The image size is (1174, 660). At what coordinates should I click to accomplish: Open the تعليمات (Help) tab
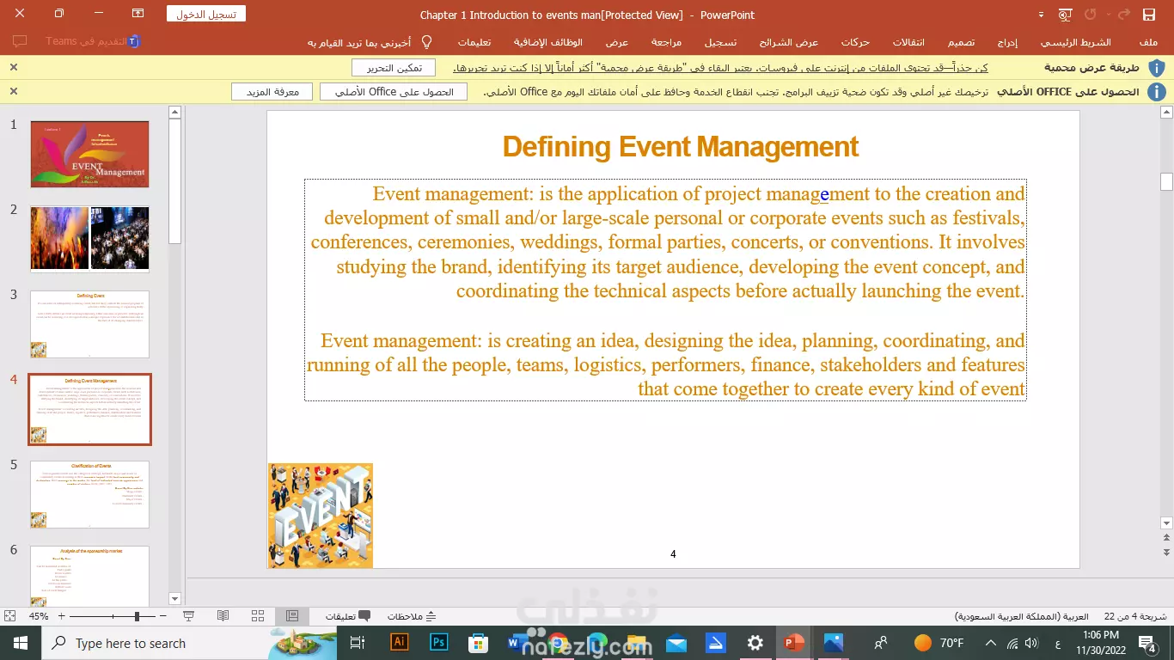tap(474, 42)
